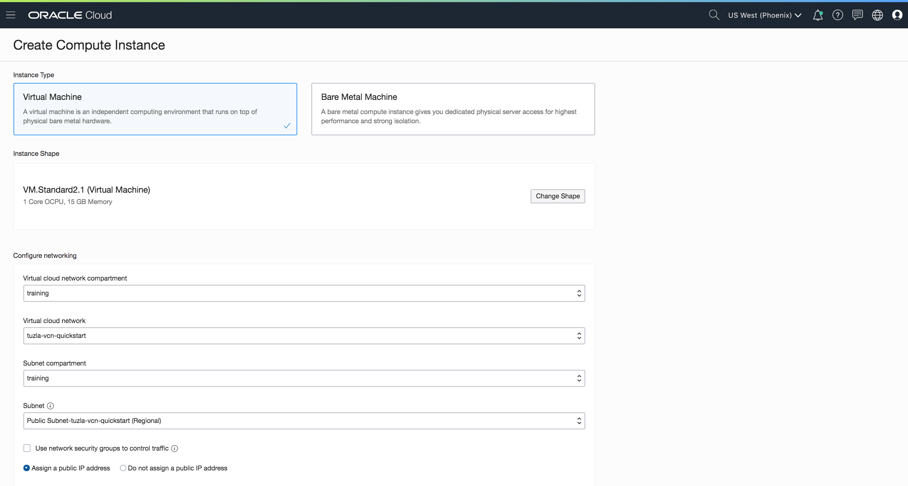Screen dimensions: 908x486
Task: Click the Oracle Cloud logo link
Action: click(70, 15)
